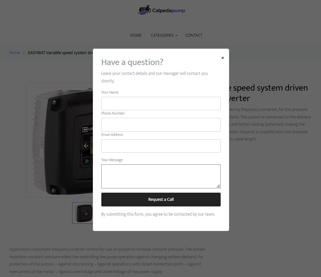Follow the Home breadcrumb link
Screen dimensions: 321x277
point(14,53)
